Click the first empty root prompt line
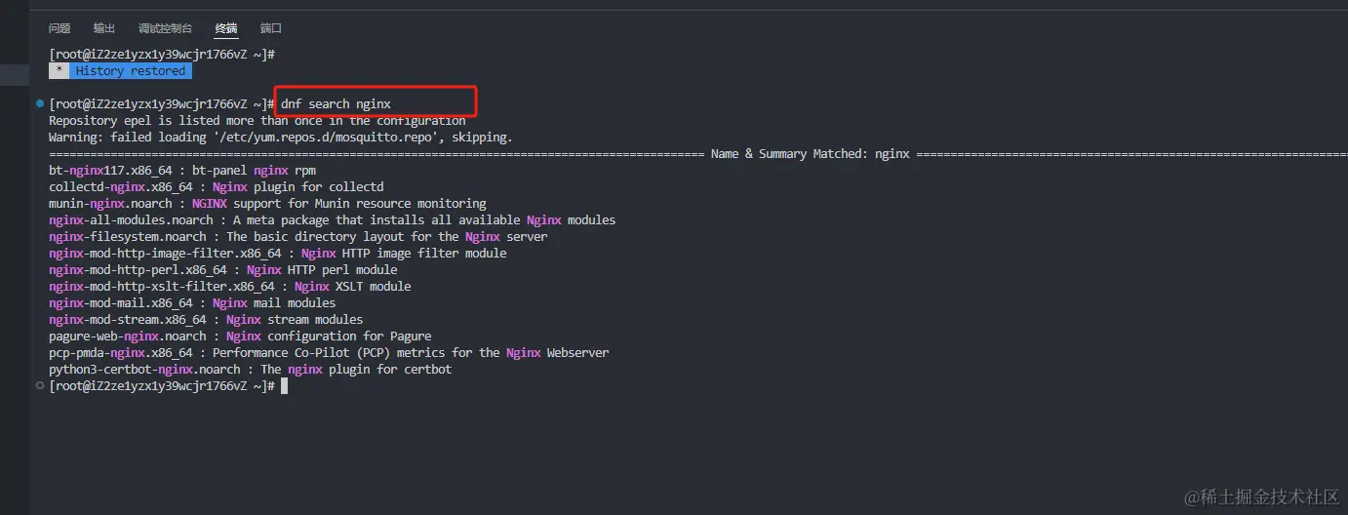Image resolution: width=1348 pixels, height=515 pixels. [x=162, y=55]
